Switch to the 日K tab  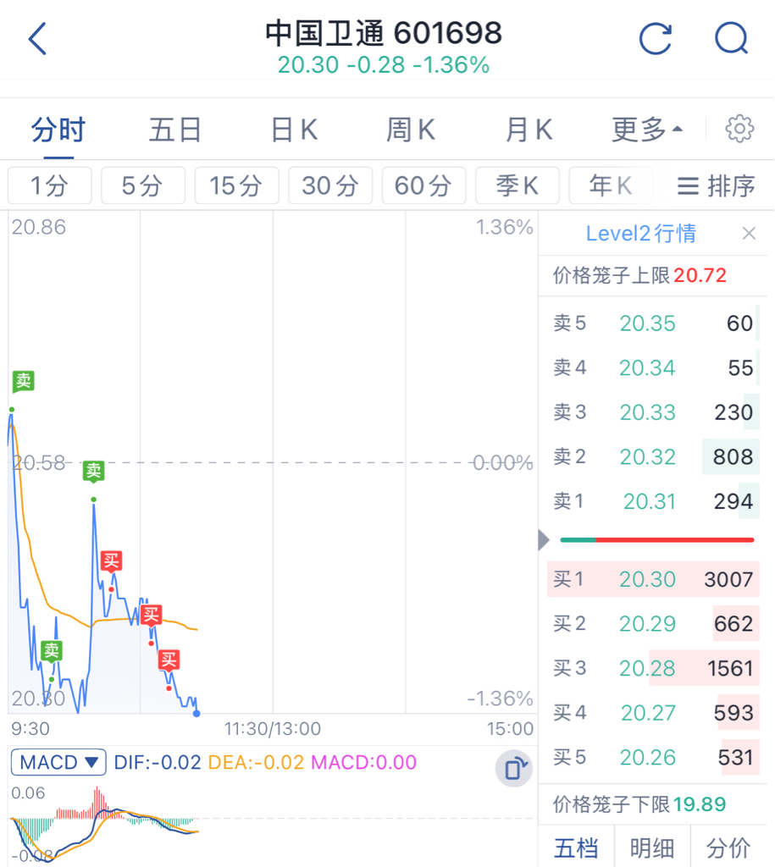[294, 130]
